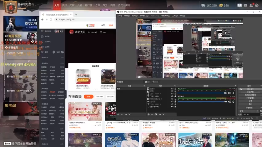Toggle visibility of 文本 (GDI+) 3 source
The width and height of the screenshot is (262, 147).
(x=172, y=94)
